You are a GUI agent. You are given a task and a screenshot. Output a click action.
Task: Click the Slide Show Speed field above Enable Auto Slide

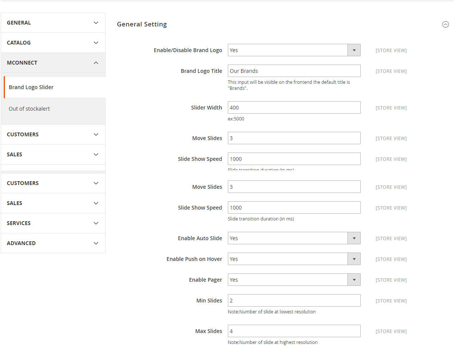click(x=294, y=208)
